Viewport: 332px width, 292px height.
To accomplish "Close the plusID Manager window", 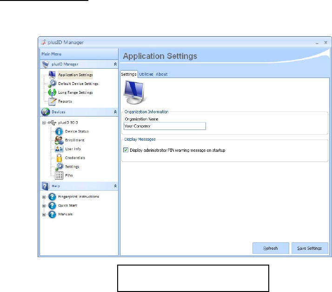I will point(325,43).
